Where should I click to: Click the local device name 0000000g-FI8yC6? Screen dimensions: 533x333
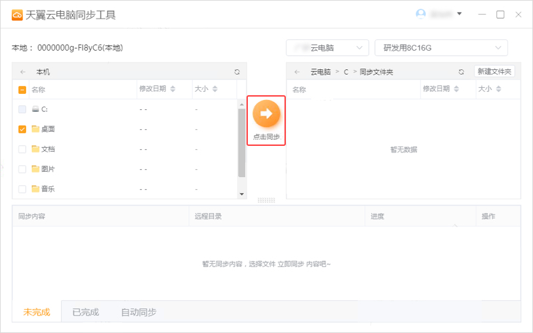[x=80, y=48]
